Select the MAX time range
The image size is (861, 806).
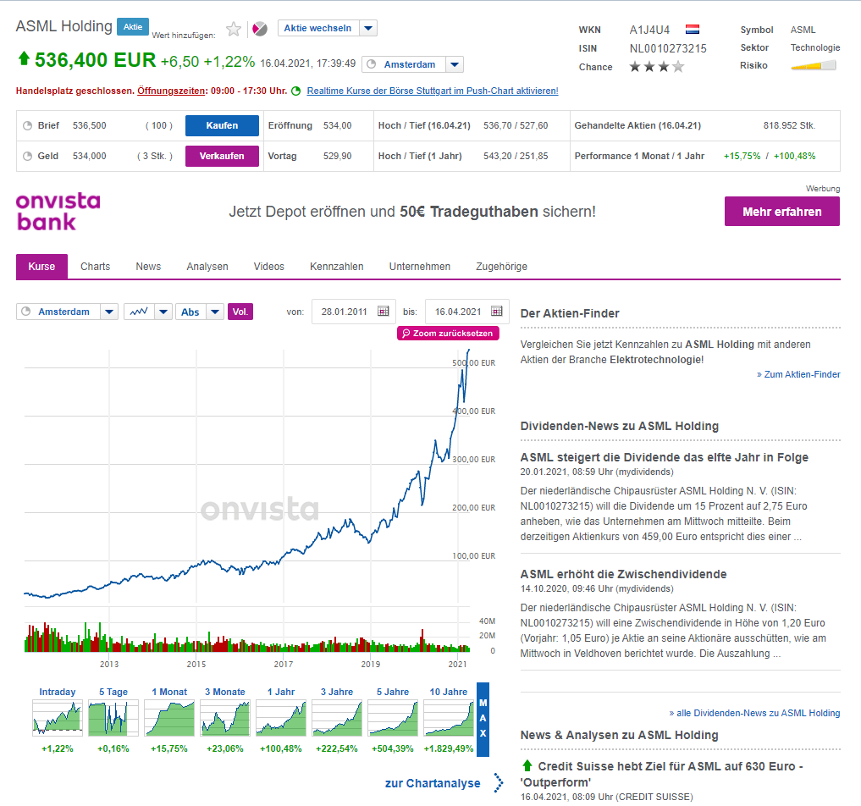pos(483,720)
